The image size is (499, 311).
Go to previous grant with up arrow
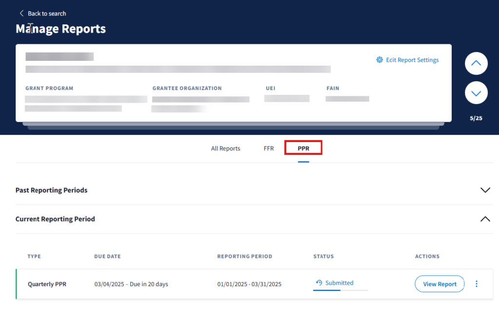476,63
